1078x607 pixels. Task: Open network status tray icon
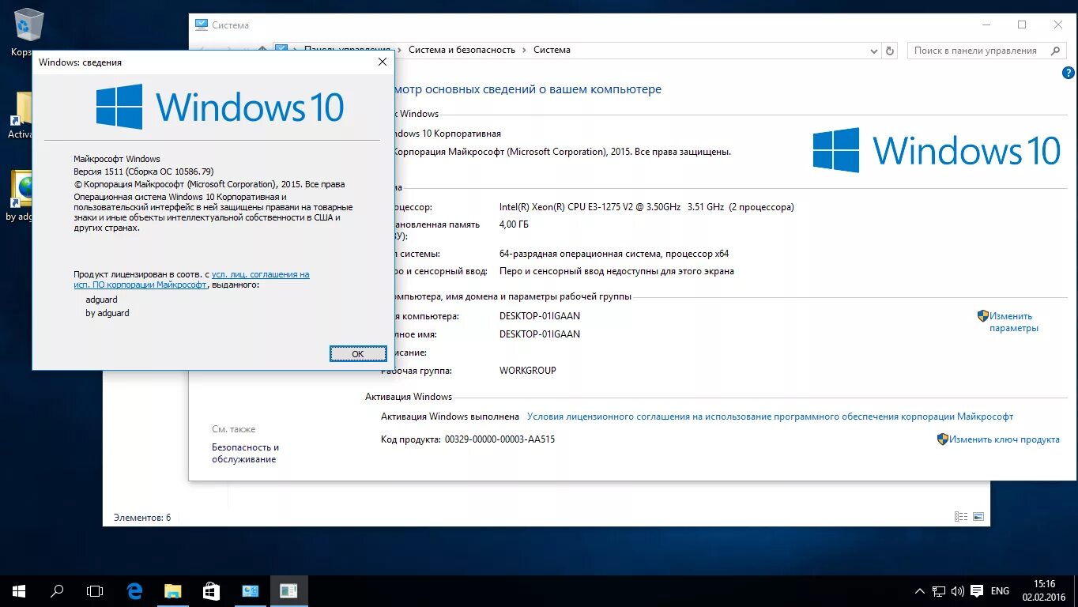click(939, 591)
